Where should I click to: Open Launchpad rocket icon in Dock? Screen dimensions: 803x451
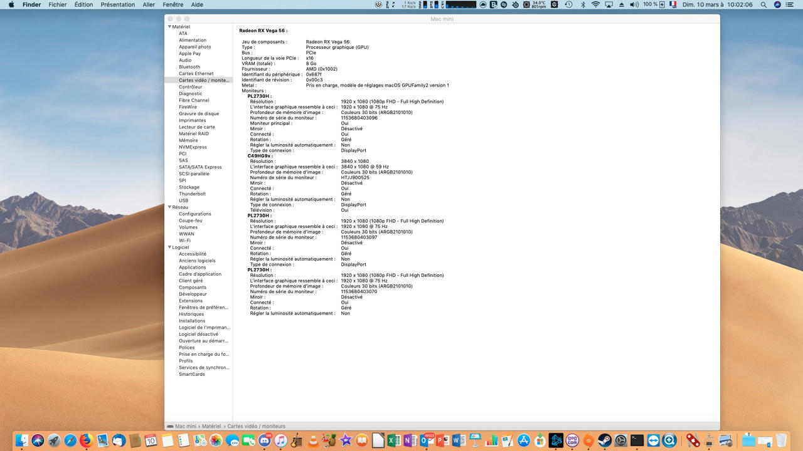[x=54, y=440]
